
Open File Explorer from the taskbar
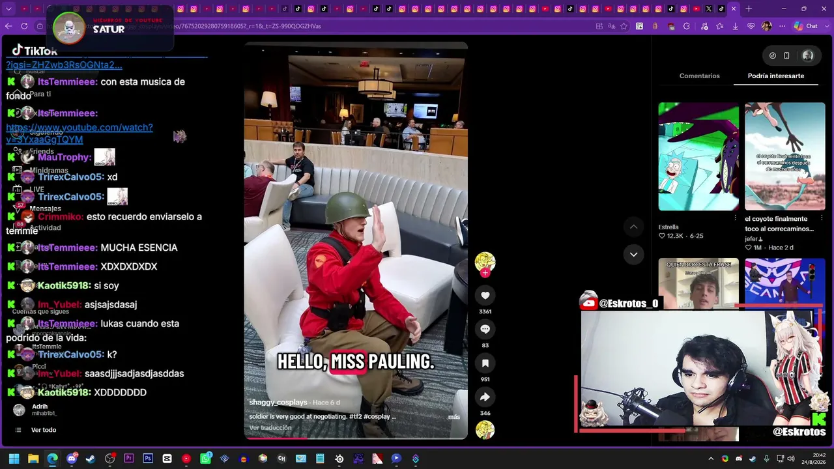tap(33, 459)
